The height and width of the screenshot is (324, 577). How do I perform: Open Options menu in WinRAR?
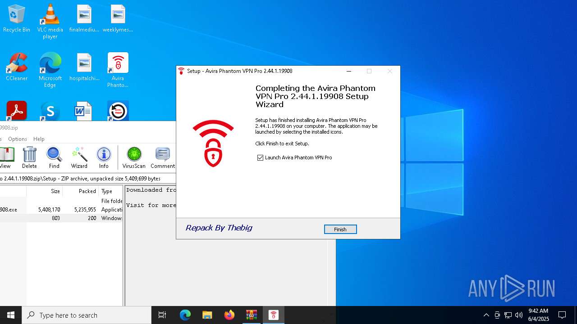pyautogui.click(x=18, y=139)
